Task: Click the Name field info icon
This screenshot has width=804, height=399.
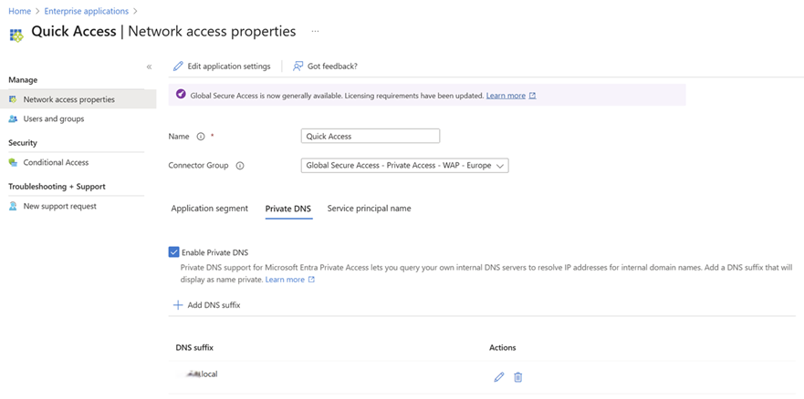Action: click(x=201, y=137)
